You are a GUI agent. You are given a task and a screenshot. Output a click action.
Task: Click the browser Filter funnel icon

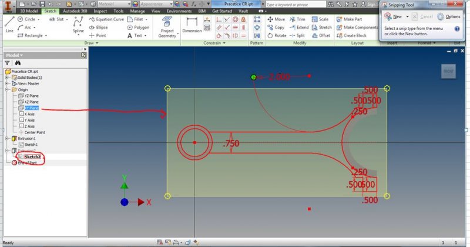(7, 63)
